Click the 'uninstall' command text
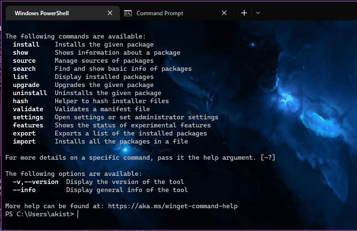 30,93
